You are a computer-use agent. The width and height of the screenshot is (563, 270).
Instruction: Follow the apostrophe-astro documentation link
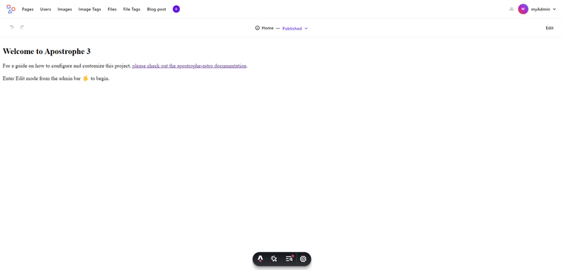[x=189, y=66]
